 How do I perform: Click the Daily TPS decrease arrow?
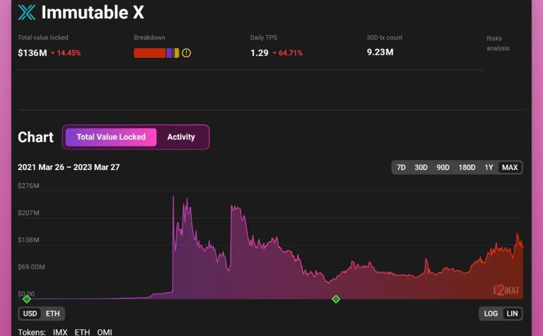[275, 53]
